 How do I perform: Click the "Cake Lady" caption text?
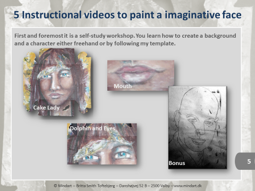[46, 108]
